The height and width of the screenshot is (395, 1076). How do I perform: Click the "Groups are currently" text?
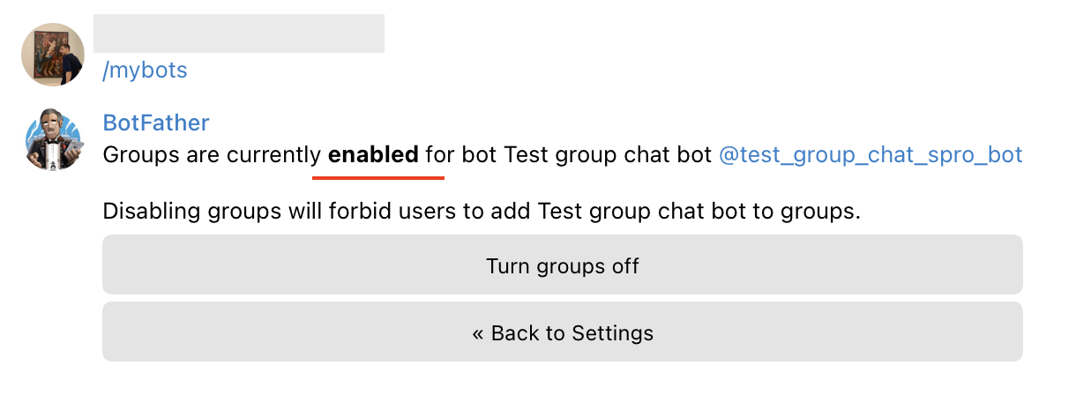(212, 155)
